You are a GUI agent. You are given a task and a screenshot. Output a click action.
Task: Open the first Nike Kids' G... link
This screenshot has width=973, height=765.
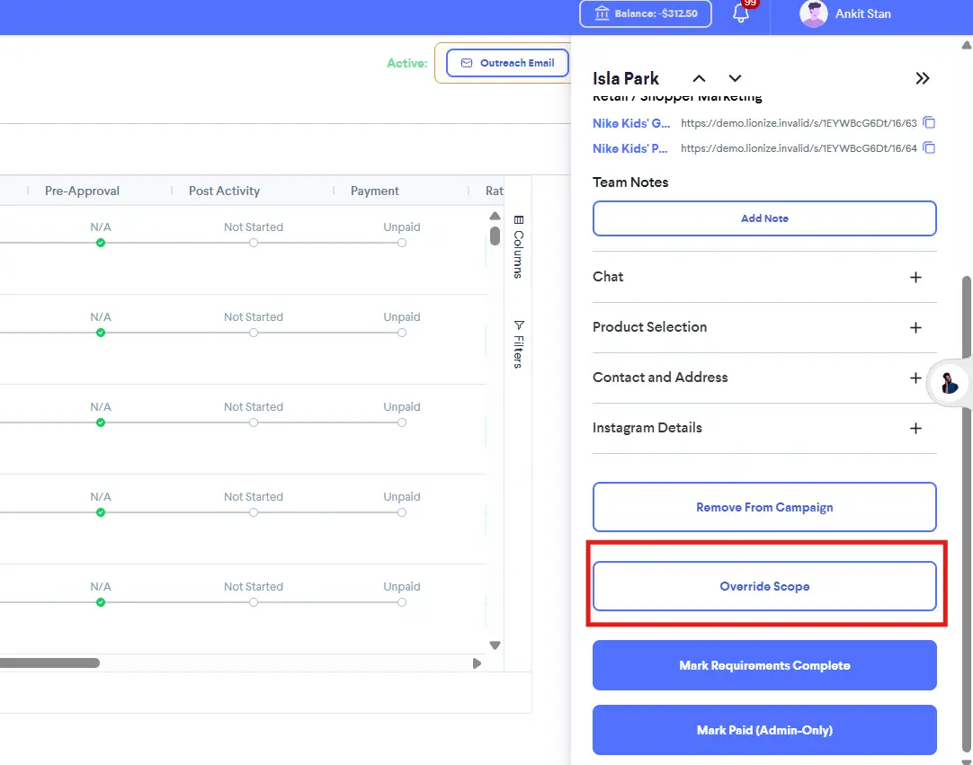631,123
